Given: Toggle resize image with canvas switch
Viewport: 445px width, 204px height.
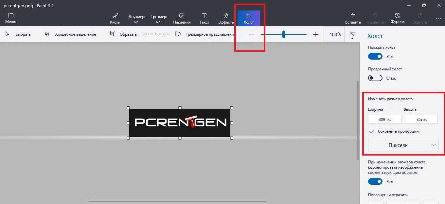Looking at the screenshot, I should coord(375,181).
